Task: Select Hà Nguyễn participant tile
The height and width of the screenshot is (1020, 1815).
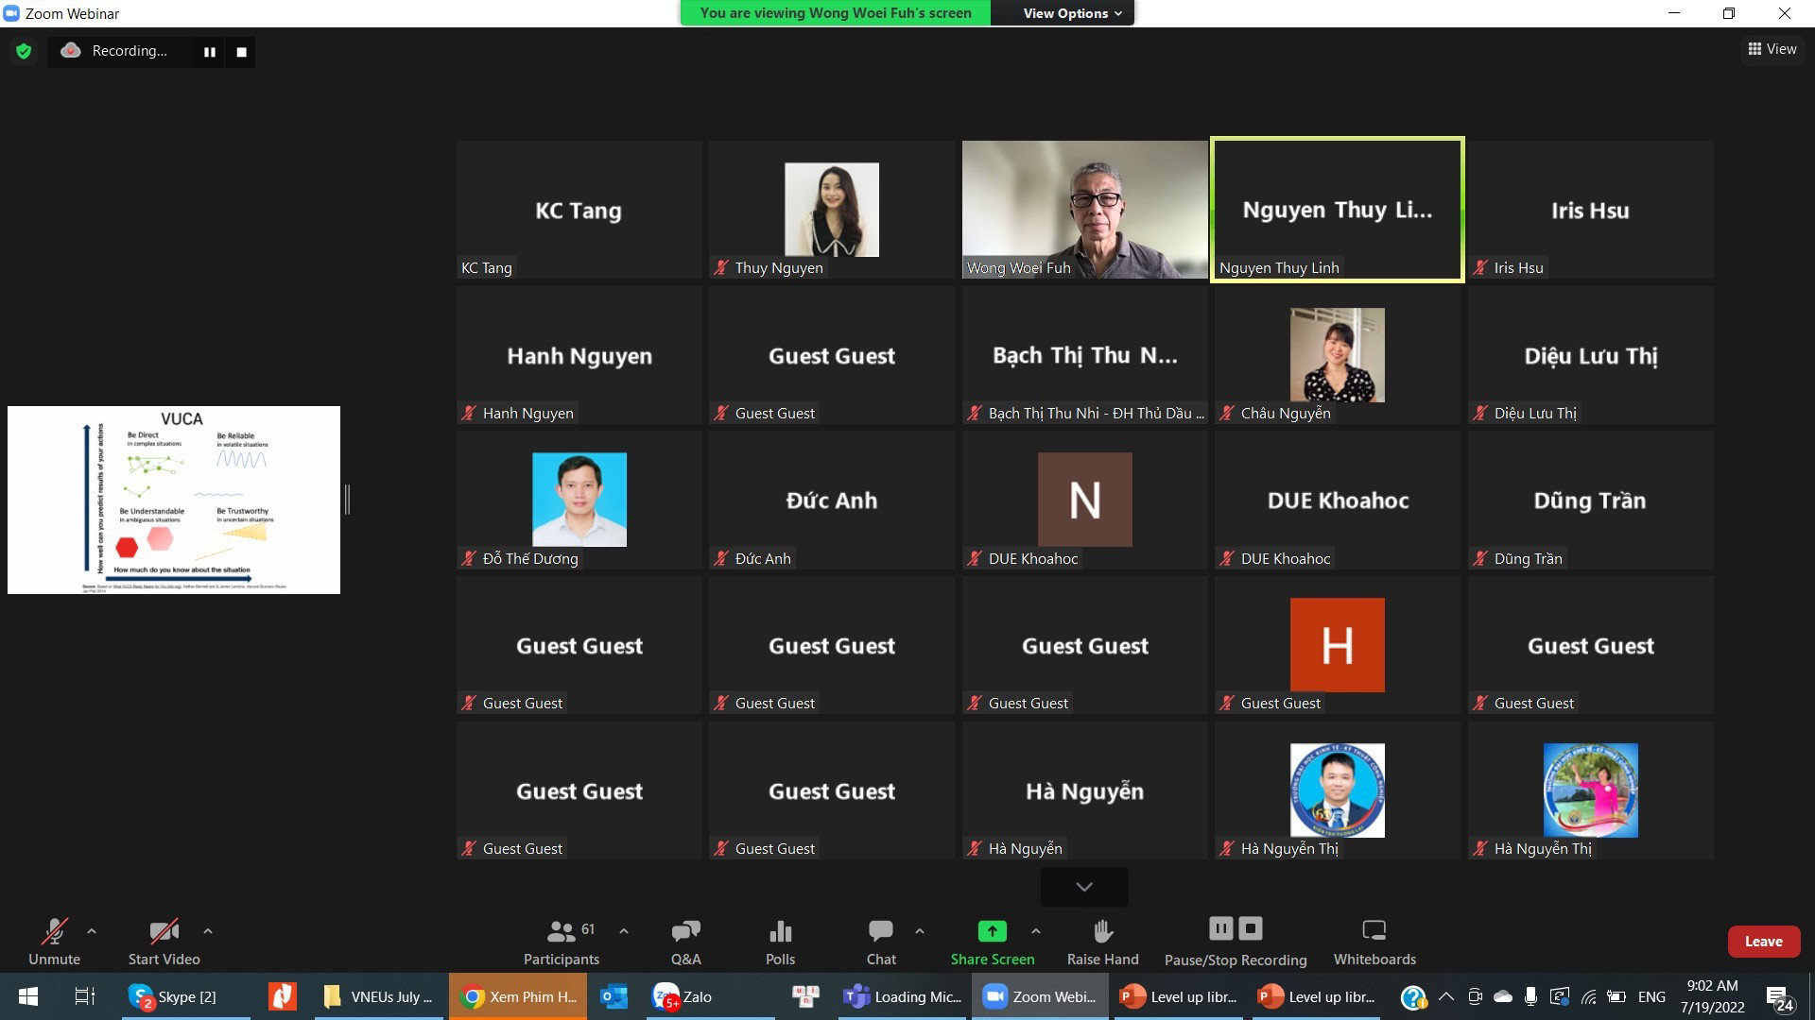Action: 1084,790
